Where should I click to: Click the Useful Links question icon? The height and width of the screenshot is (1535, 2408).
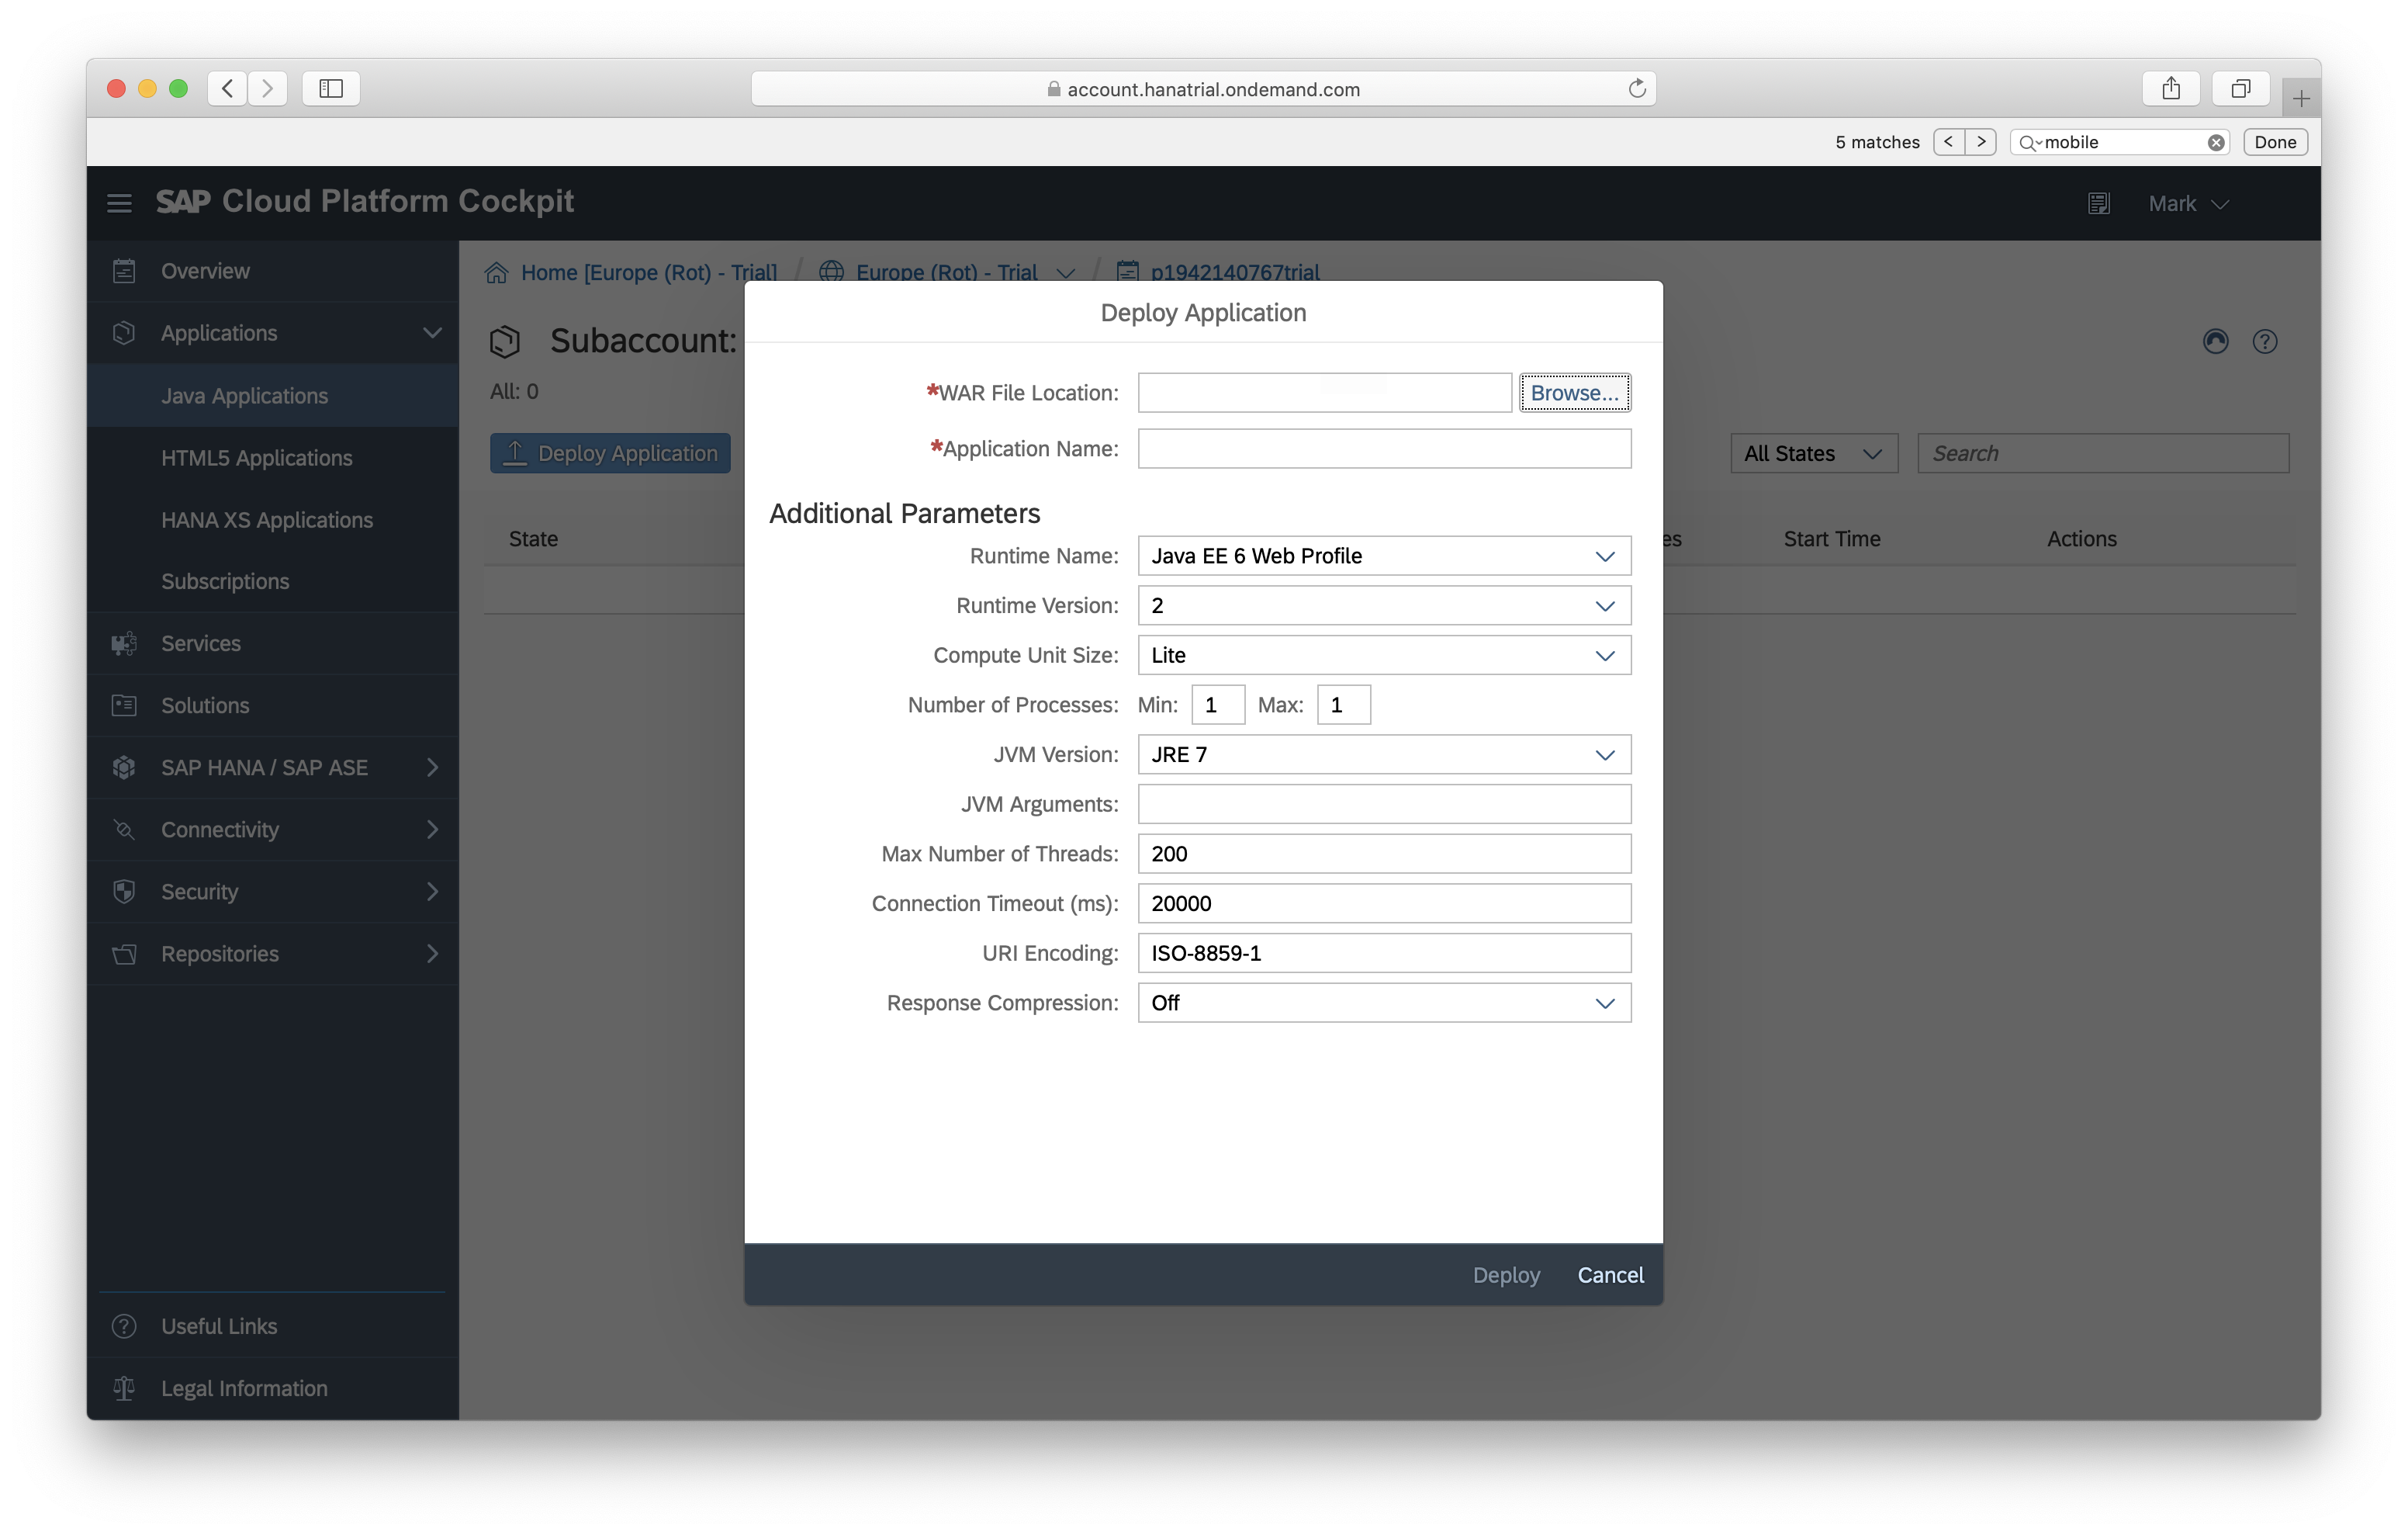pyautogui.click(x=124, y=1326)
